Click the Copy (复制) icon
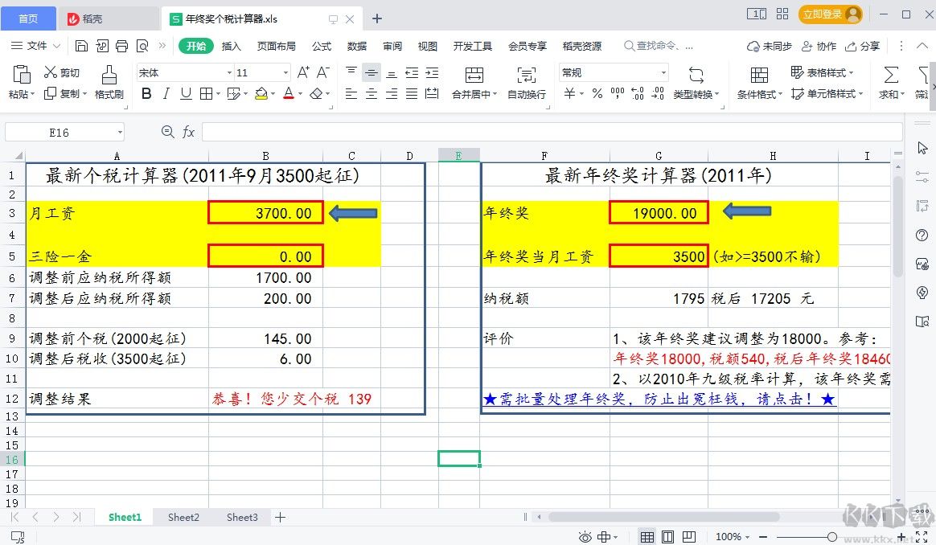Image resolution: width=936 pixels, height=545 pixels. [50, 93]
